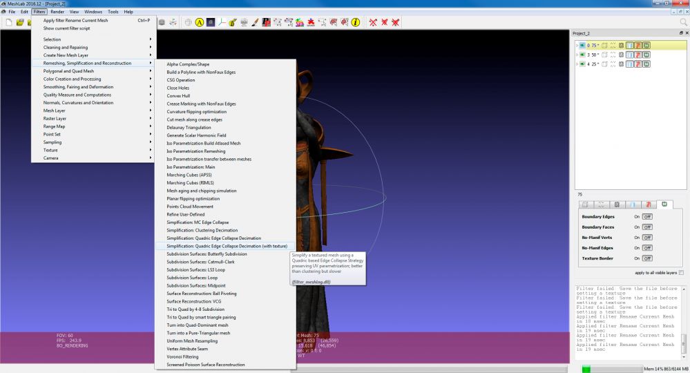Choose Apply filter Rename Current Mesh
690x373 pixels.
pyautogui.click(x=93, y=20)
